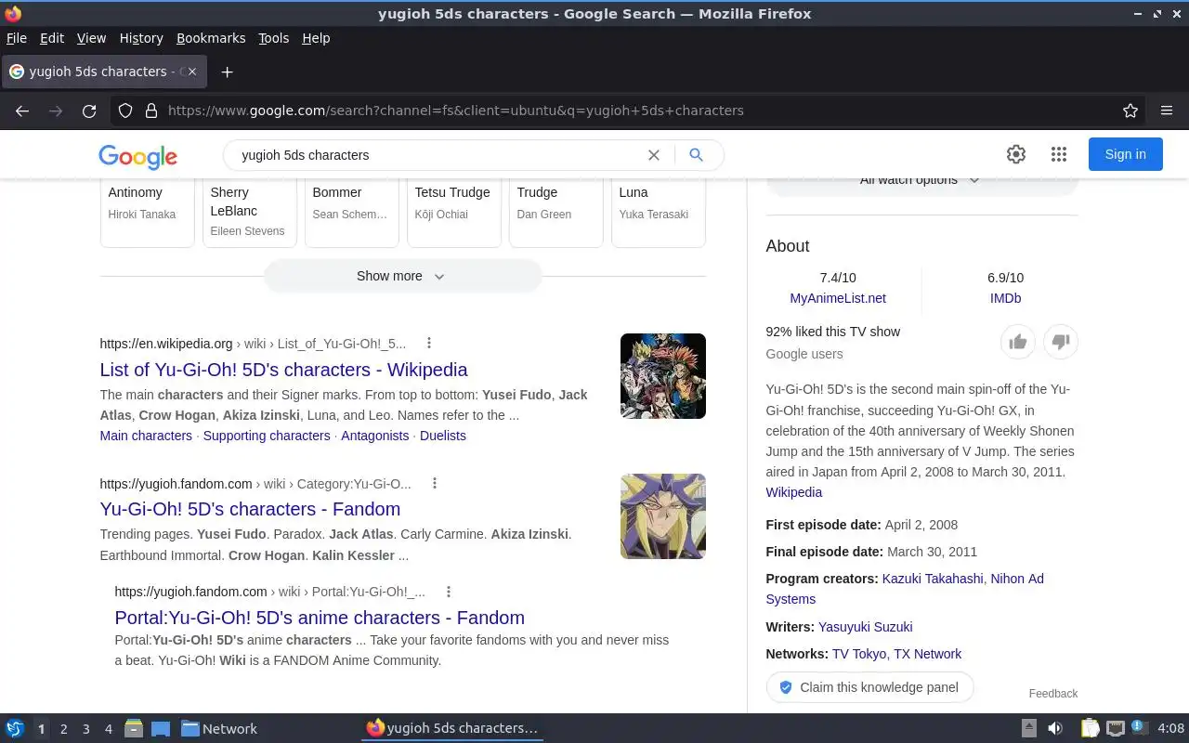Open the taskbar start menu icon
The image size is (1189, 743).
(x=15, y=728)
